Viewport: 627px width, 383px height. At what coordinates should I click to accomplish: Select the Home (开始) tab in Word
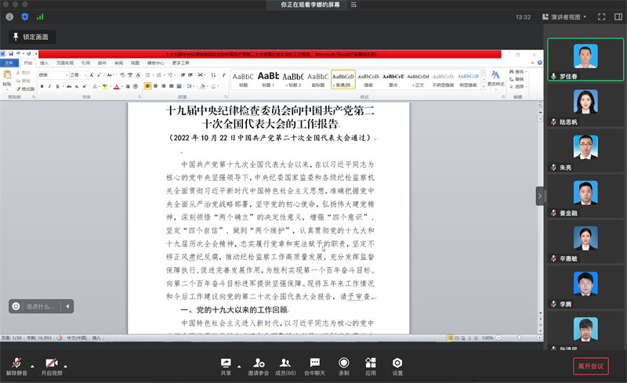point(27,63)
